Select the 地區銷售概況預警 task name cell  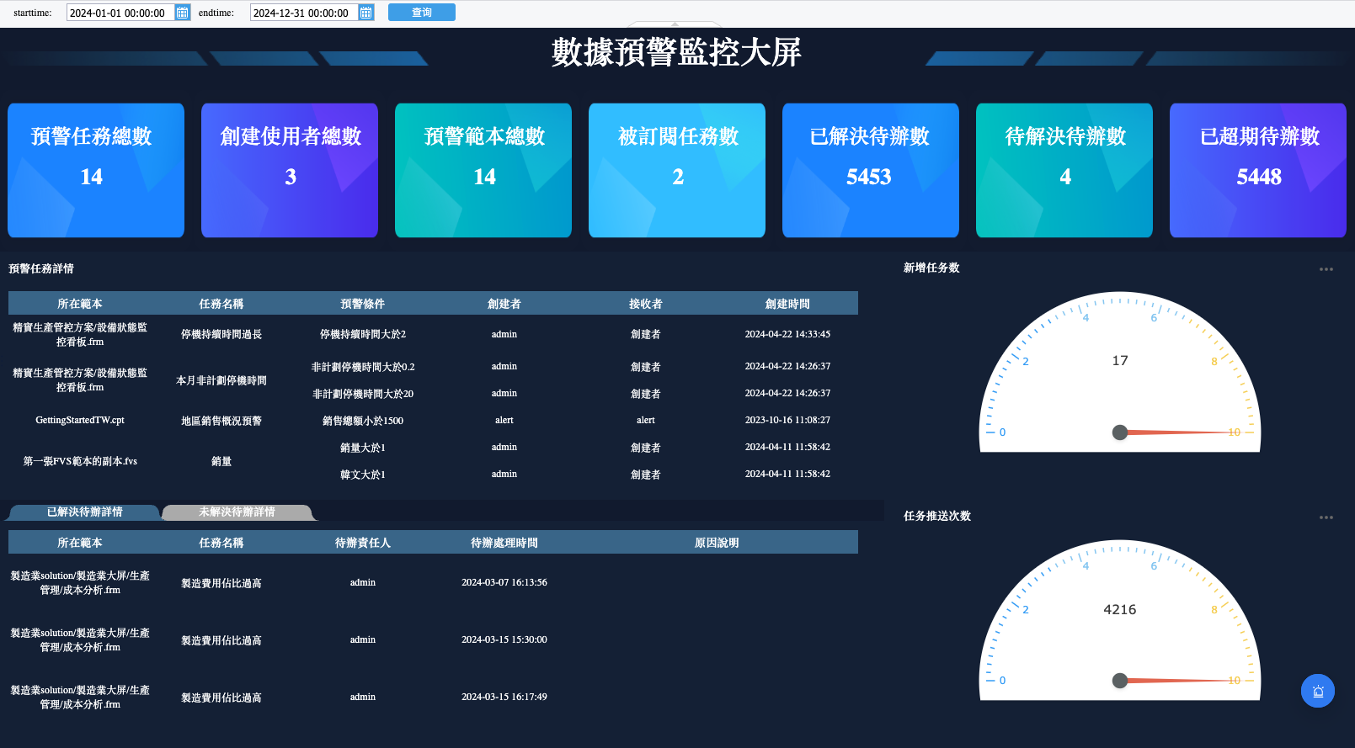221,421
